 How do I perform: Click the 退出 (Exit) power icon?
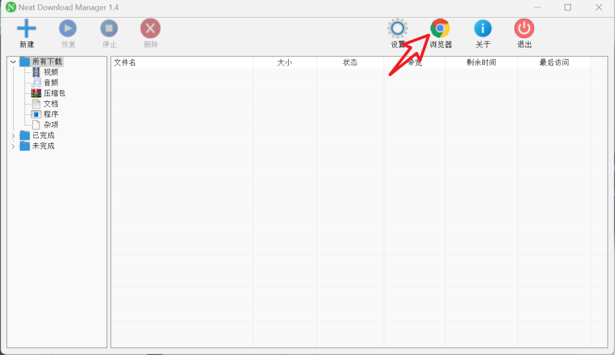point(524,28)
